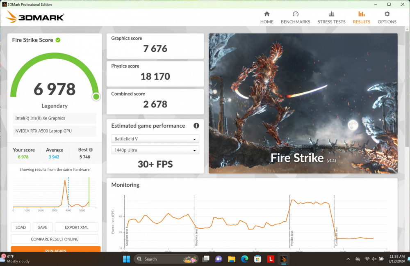Image resolution: width=410 pixels, height=266 pixels.
Task: Open the OPTIONS tab
Action: [x=387, y=18]
